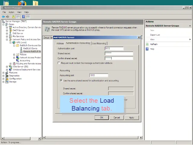Open the Help menu in menu bar

pyautogui.click(x=26, y=12)
